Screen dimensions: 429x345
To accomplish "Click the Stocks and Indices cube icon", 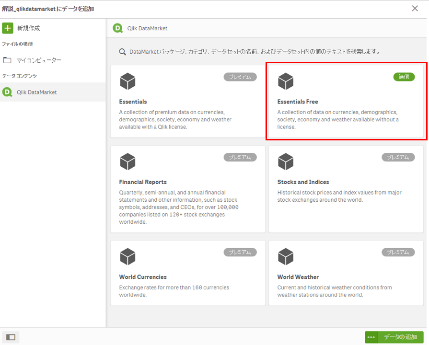I will pos(286,161).
